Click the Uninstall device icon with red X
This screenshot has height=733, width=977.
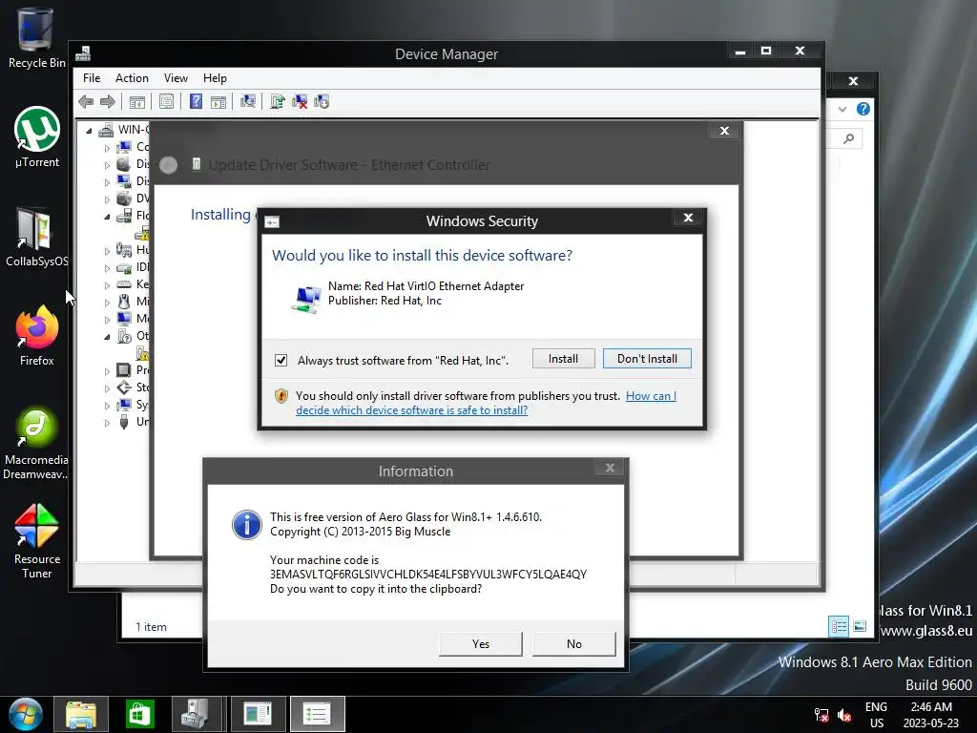300,101
